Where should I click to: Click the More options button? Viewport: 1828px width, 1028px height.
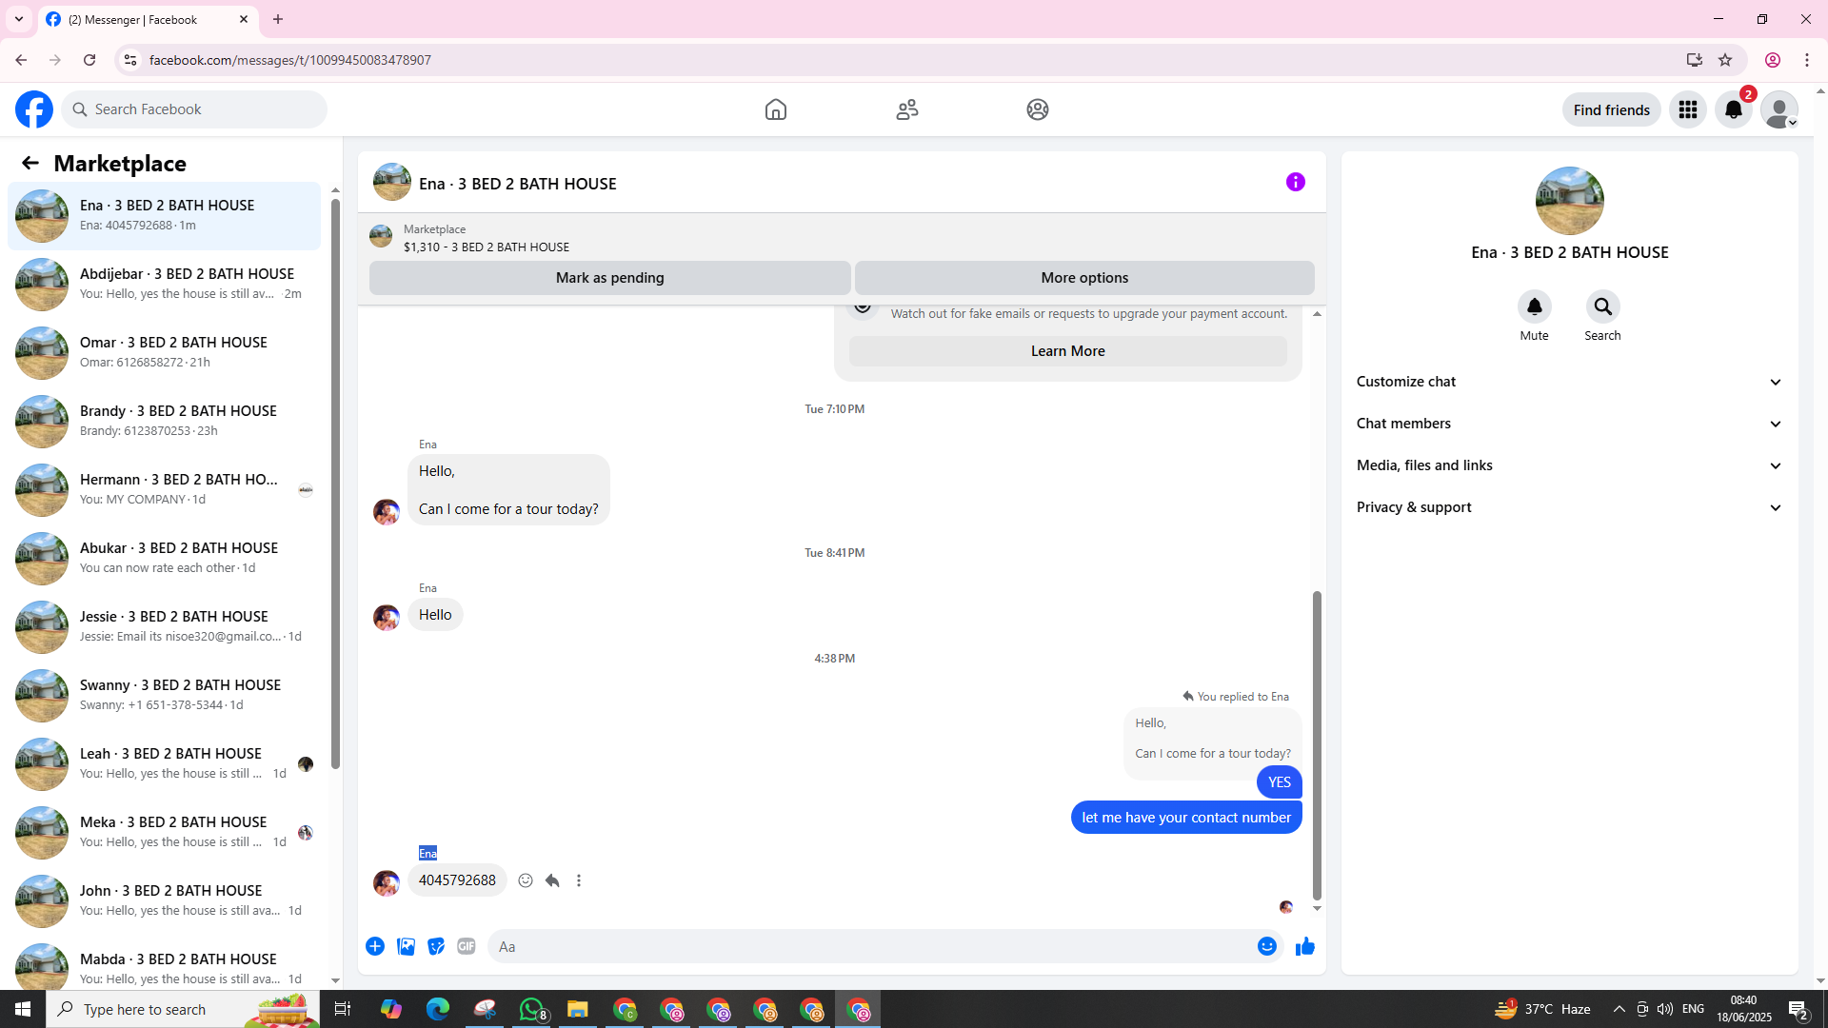click(1084, 278)
